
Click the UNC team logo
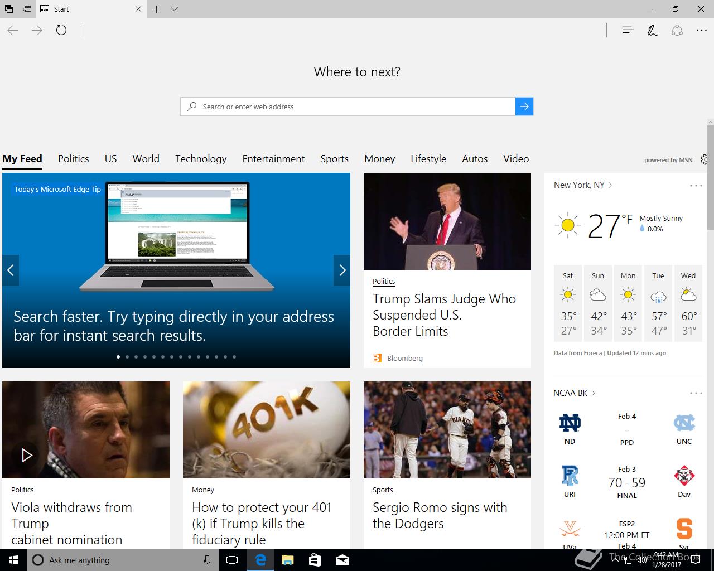click(x=684, y=423)
